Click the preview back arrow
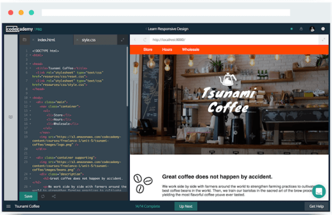The height and width of the screenshot is (215, 332). (135, 40)
